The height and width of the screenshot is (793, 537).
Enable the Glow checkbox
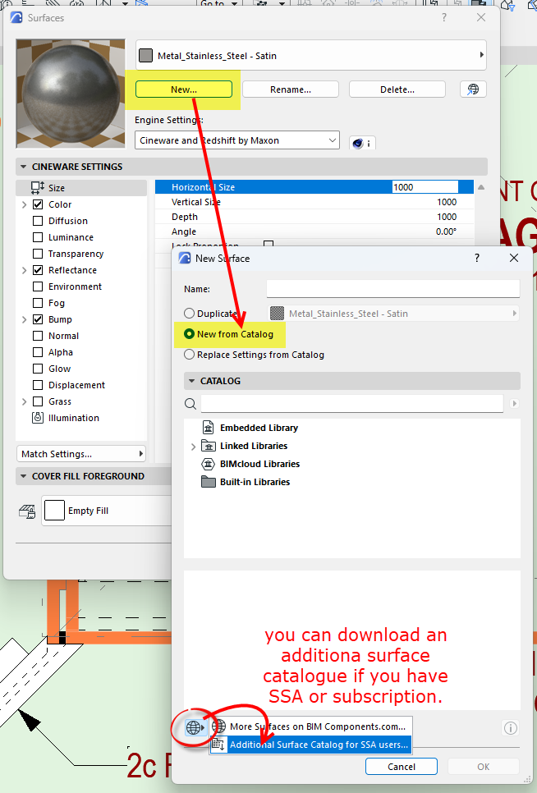(38, 369)
